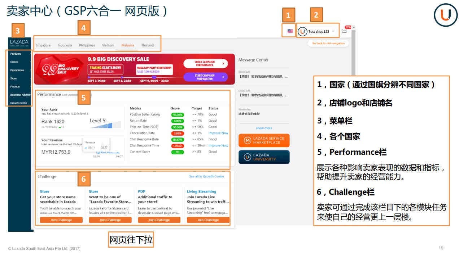This screenshot has width=459, height=253.
Task: Click the Test shop123 store logo
Action: click(302, 31)
